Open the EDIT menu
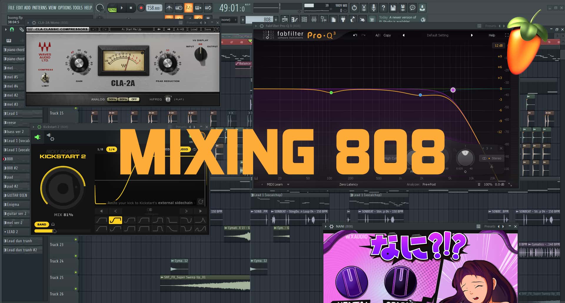Image resolution: width=565 pixels, height=303 pixels. pos(19,8)
